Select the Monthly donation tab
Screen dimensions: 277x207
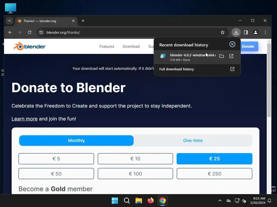(x=76, y=140)
